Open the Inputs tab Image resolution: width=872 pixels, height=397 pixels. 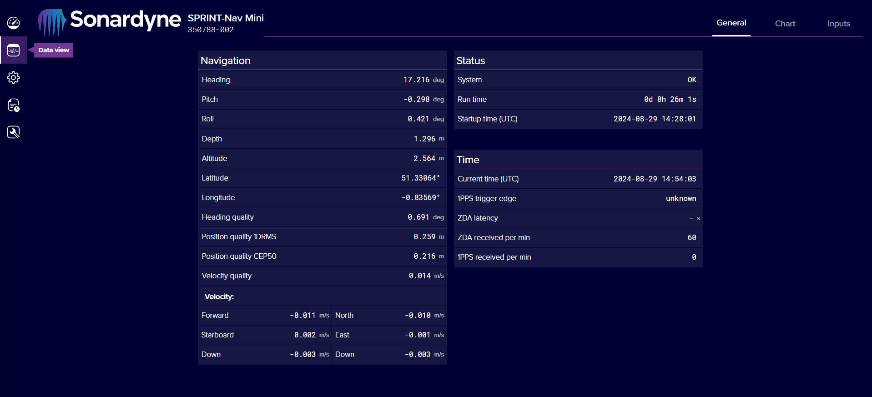[x=838, y=24]
